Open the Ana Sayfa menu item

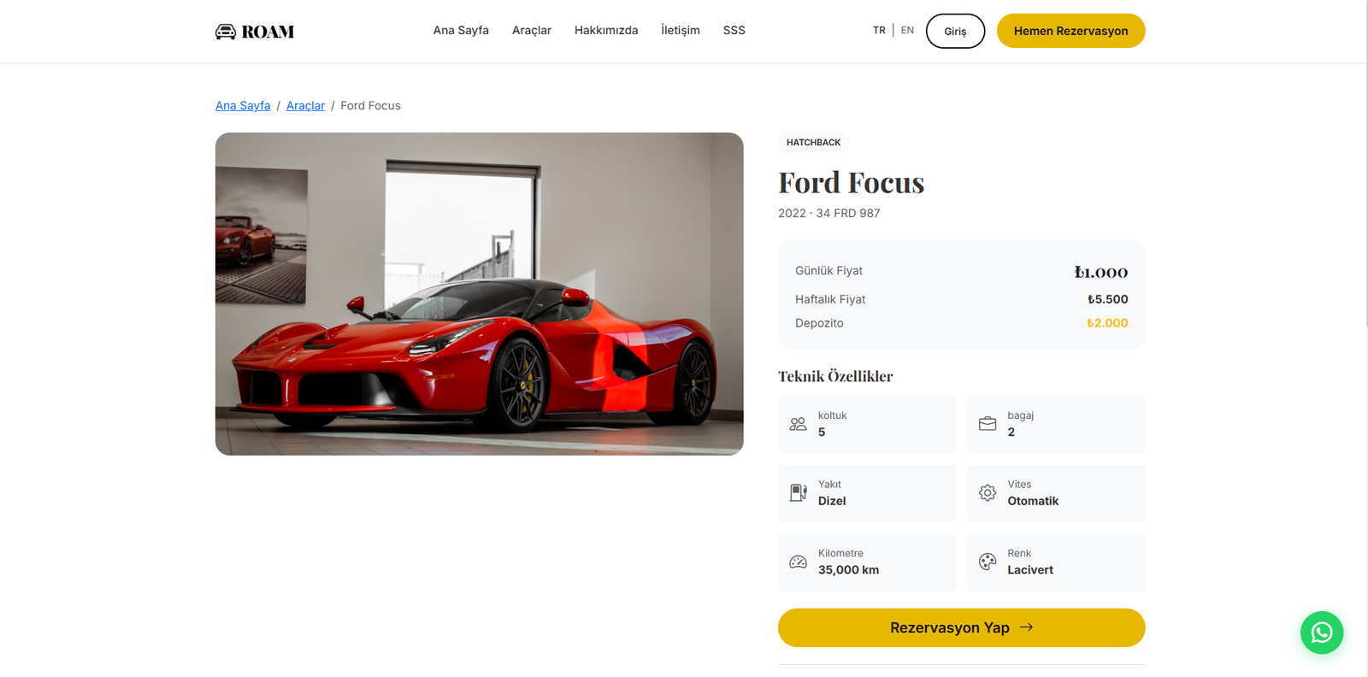[x=461, y=31]
